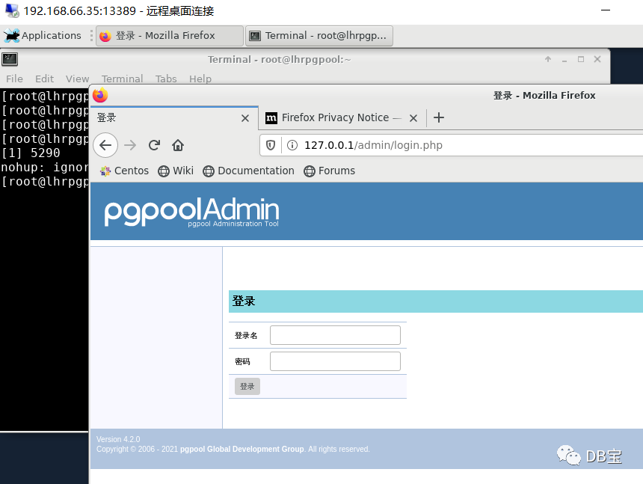Click the '[1] 5290' terminal line

(x=31, y=153)
